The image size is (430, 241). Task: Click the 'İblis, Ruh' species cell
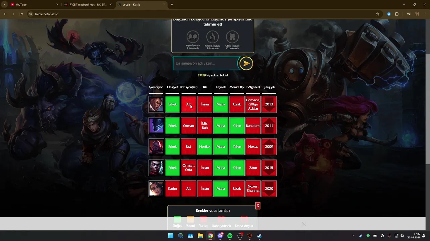coord(205,126)
